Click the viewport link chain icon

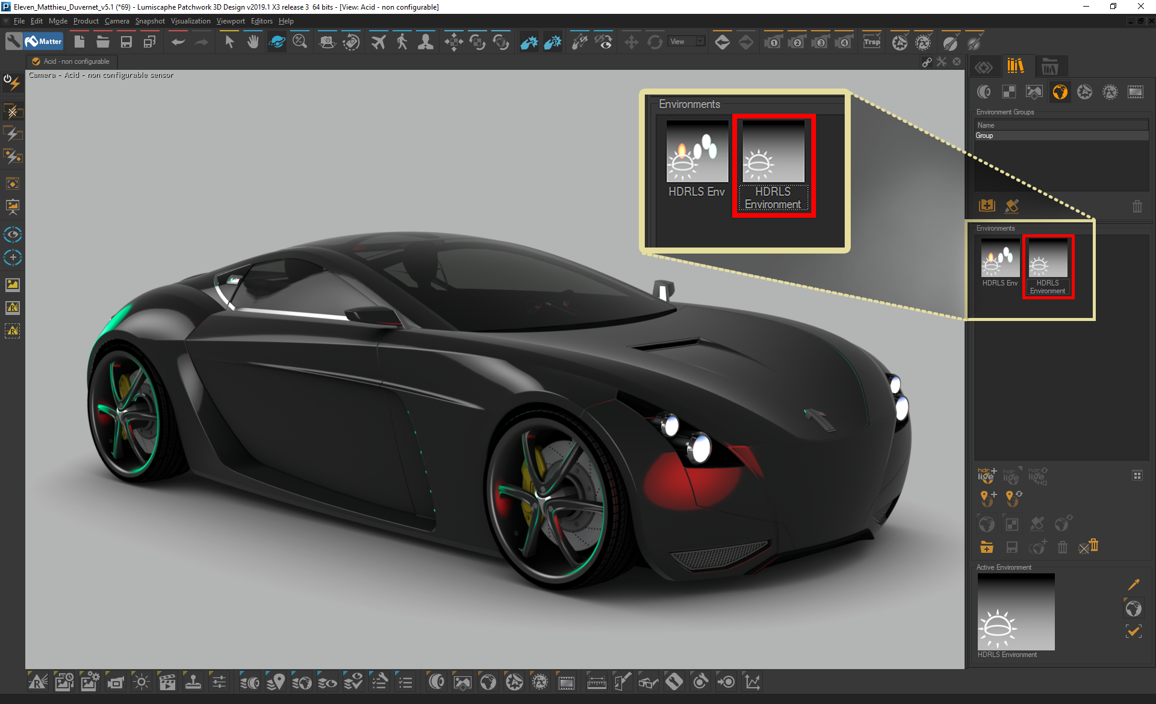pos(927,61)
